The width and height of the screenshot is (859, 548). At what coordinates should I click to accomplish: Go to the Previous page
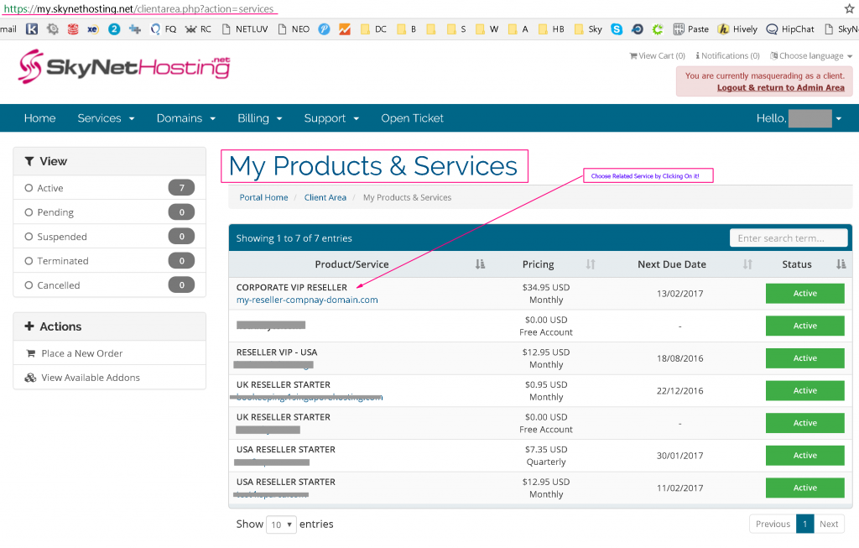[773, 524]
